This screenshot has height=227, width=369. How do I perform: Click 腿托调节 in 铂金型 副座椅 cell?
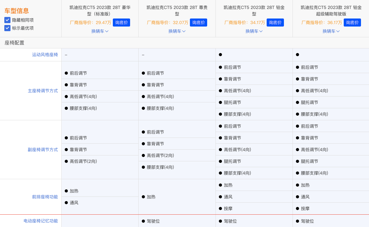[x=232, y=161]
